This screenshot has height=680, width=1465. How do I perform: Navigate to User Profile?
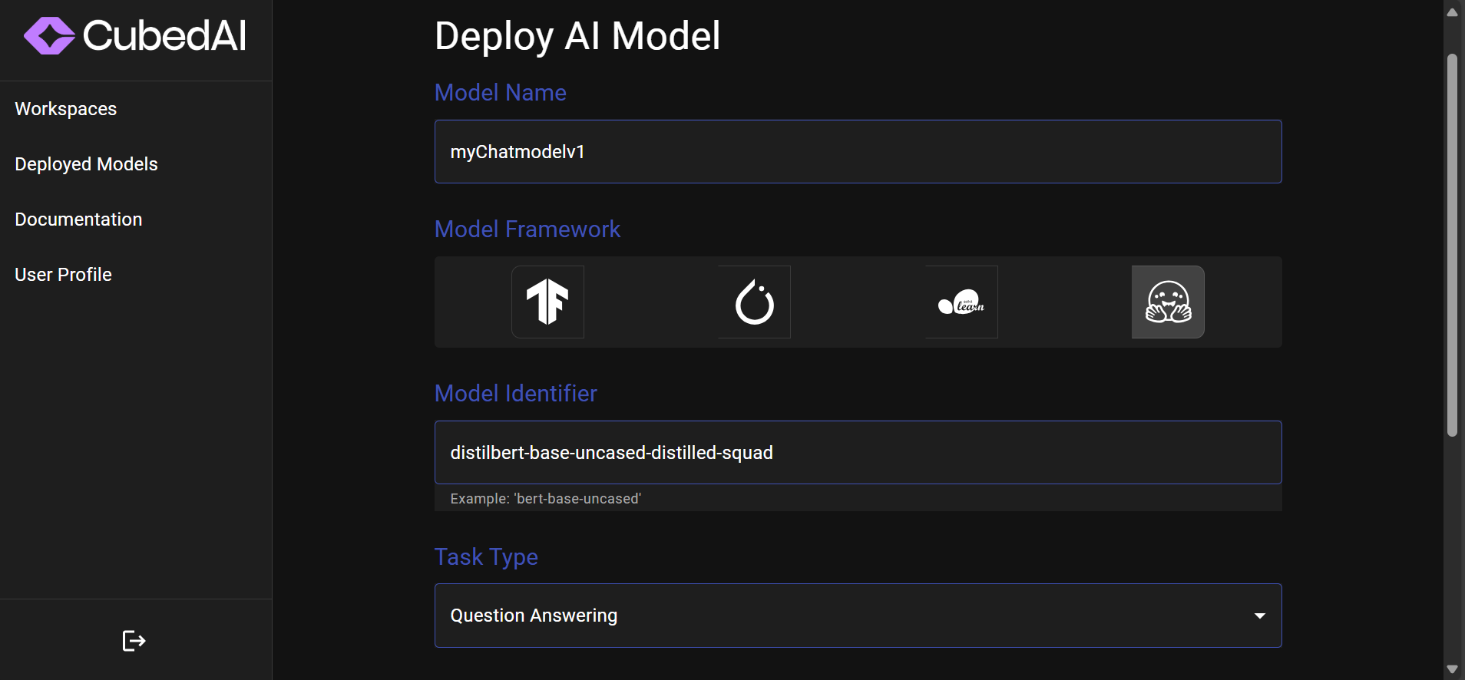63,275
